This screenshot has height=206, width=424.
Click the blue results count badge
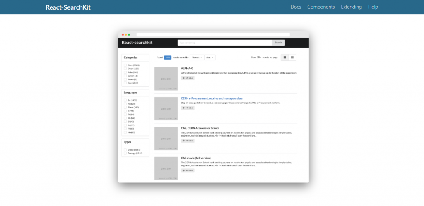(168, 57)
